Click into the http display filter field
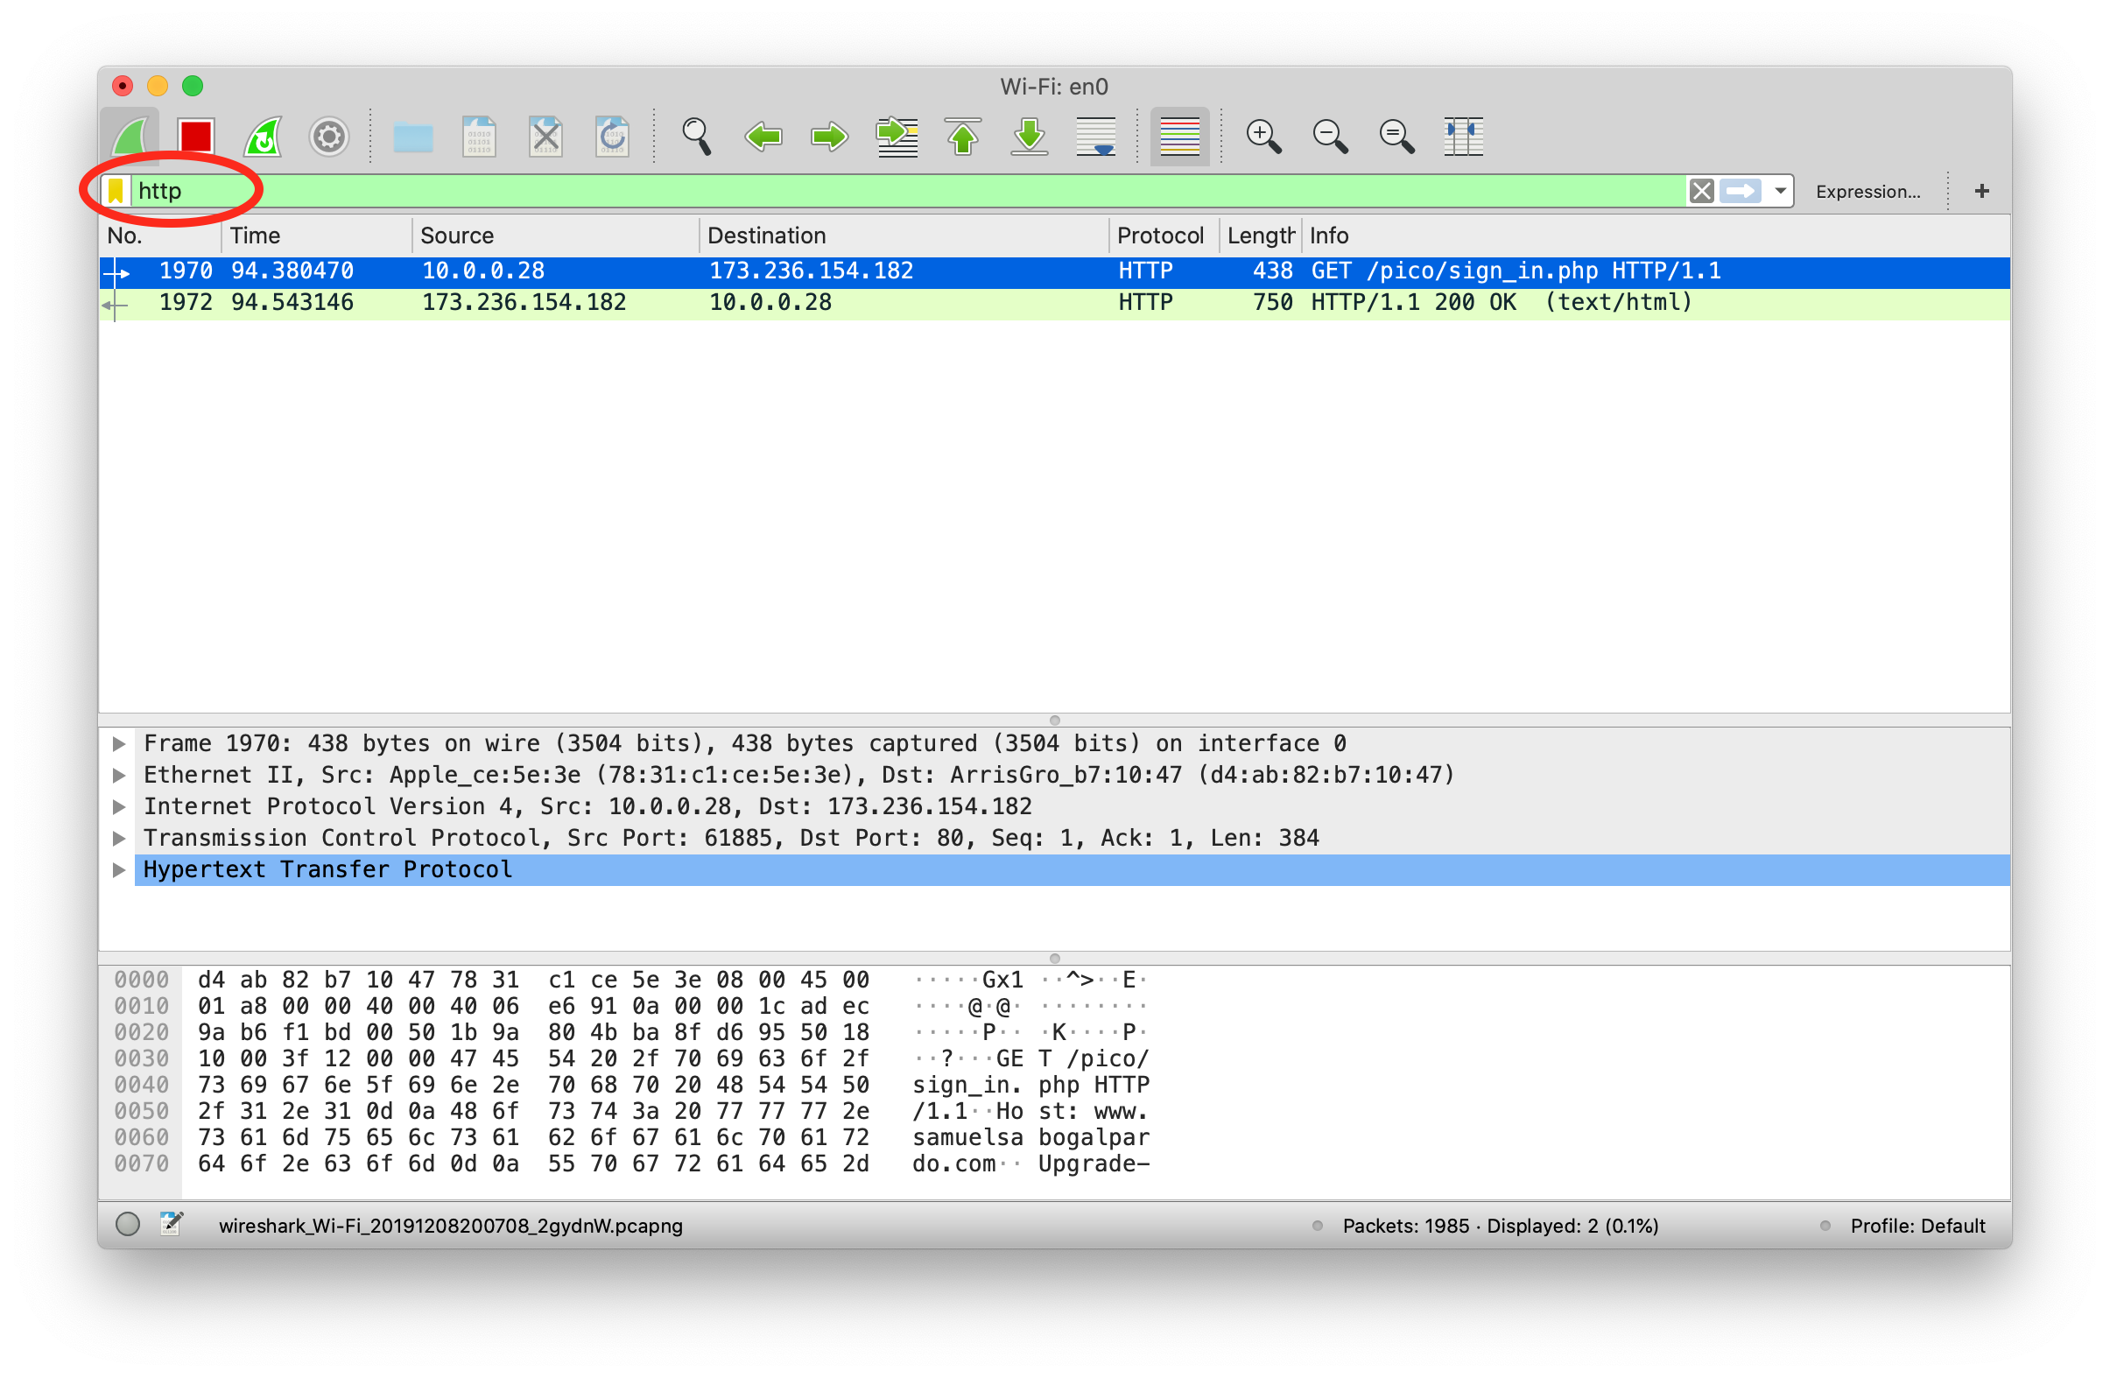The width and height of the screenshot is (2110, 1378). point(887,191)
